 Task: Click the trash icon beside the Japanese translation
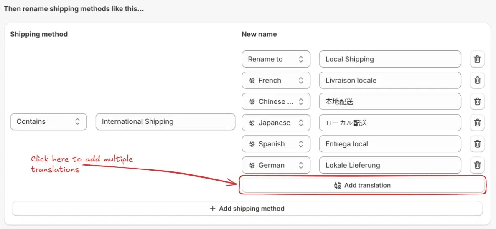[477, 123]
